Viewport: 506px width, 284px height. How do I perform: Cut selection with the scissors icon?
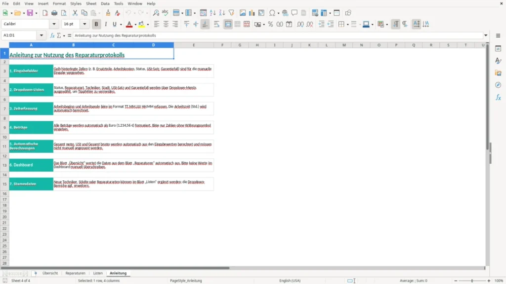click(x=75, y=13)
